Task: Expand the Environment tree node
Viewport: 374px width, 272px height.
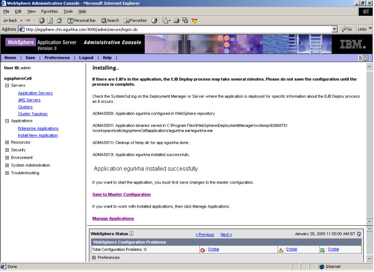Action: click(7, 158)
